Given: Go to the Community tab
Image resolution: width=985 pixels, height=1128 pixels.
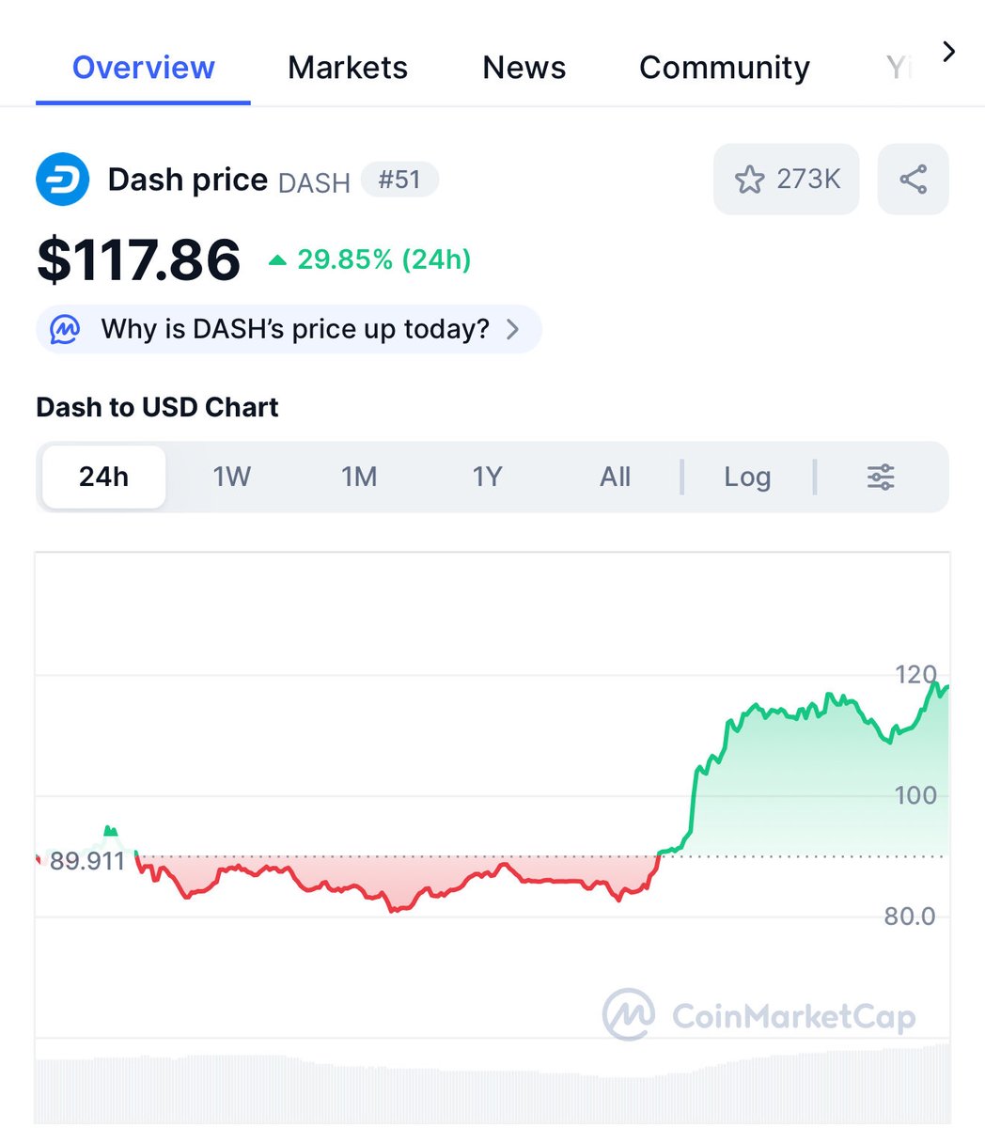Looking at the screenshot, I should [724, 68].
